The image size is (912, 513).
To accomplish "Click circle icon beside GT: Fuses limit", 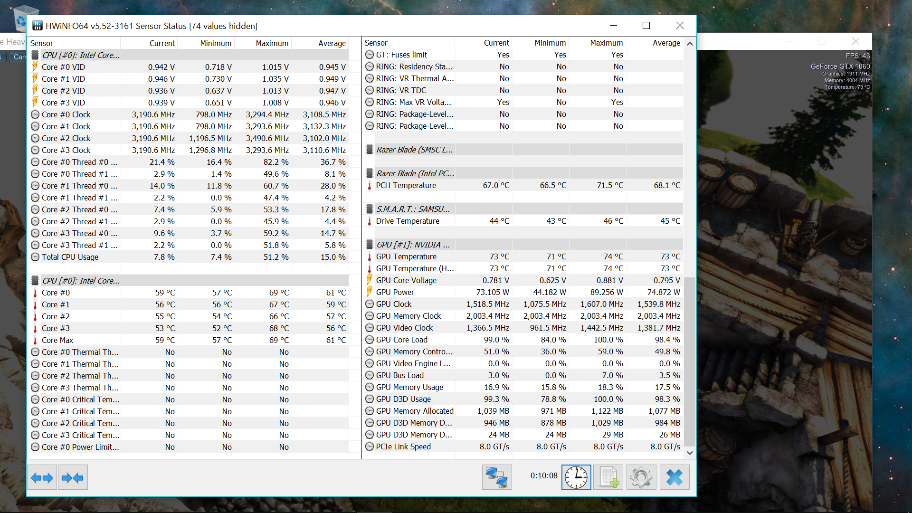I will [370, 55].
